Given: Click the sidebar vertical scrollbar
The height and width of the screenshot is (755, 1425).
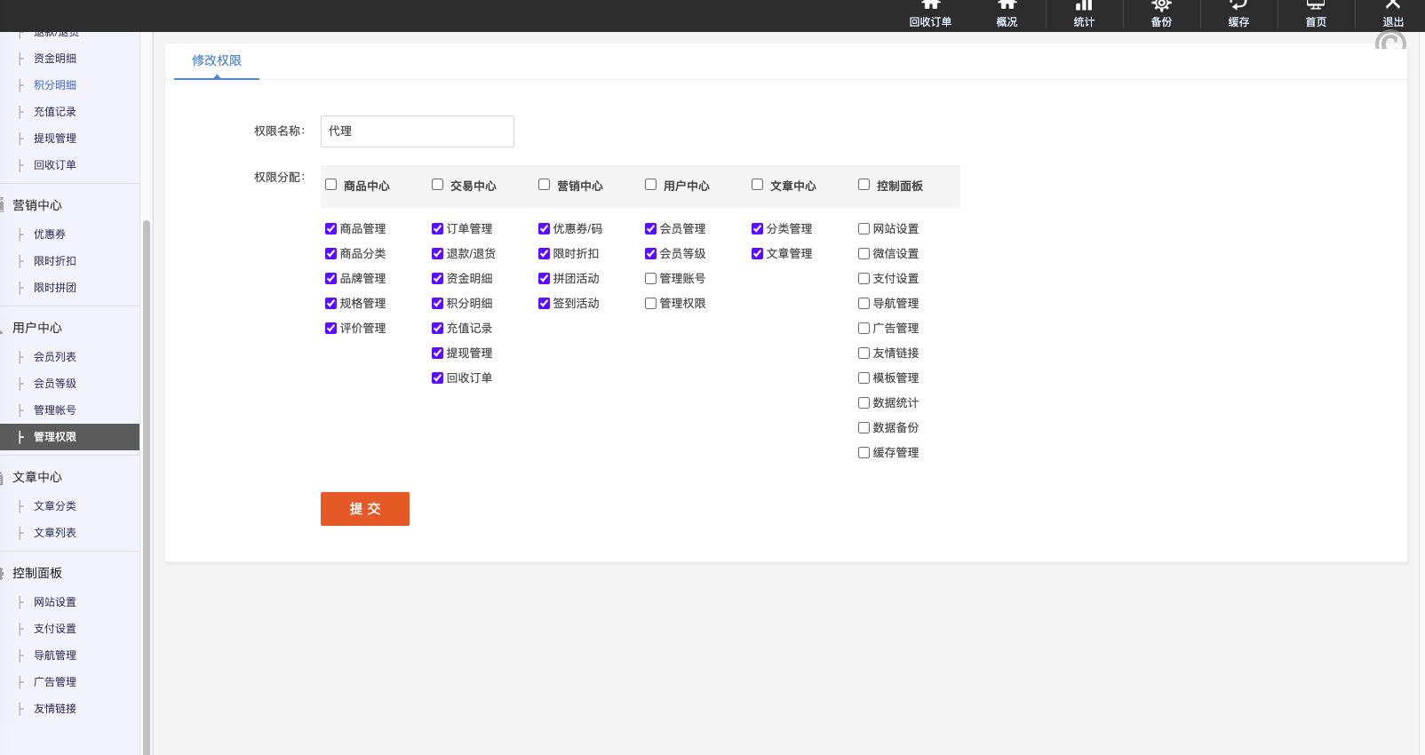Looking at the screenshot, I should [147, 444].
